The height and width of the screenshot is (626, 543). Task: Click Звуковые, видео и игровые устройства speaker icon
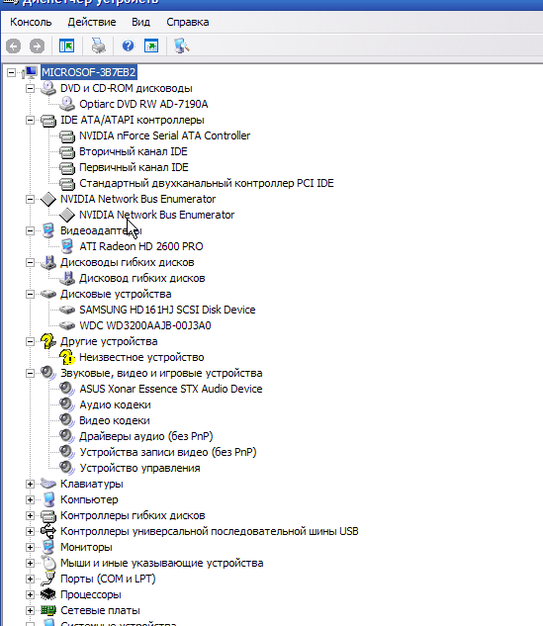tap(48, 373)
